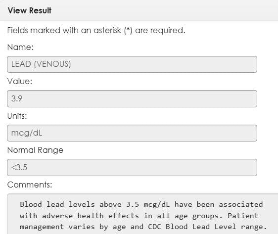Click the Units: field label
This screenshot has height=234, width=278.
coord(17,116)
